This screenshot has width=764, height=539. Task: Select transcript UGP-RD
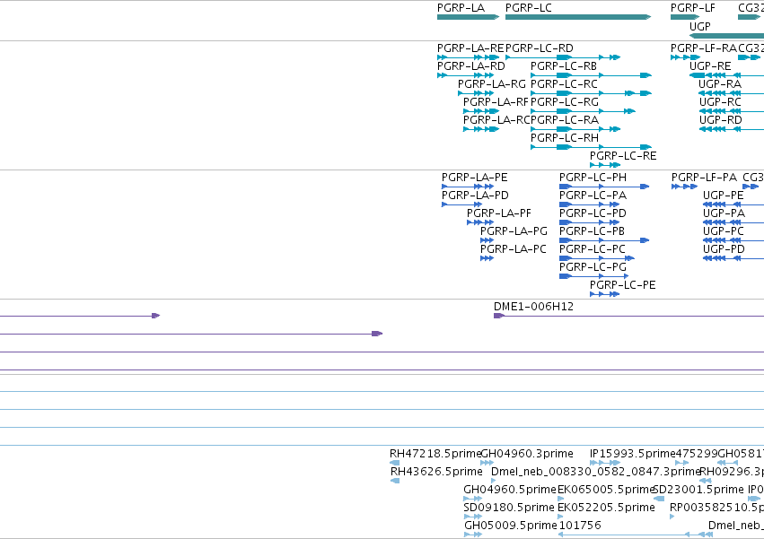click(x=732, y=129)
